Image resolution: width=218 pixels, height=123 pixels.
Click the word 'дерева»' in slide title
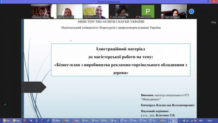click(121, 73)
